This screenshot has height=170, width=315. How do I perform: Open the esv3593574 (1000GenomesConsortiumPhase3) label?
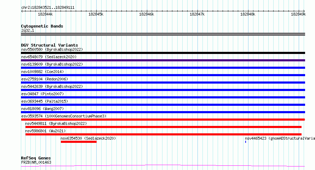64,116
